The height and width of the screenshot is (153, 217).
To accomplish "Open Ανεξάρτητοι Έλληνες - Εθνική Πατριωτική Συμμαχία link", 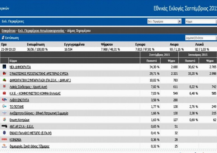I will pos(39,113).
